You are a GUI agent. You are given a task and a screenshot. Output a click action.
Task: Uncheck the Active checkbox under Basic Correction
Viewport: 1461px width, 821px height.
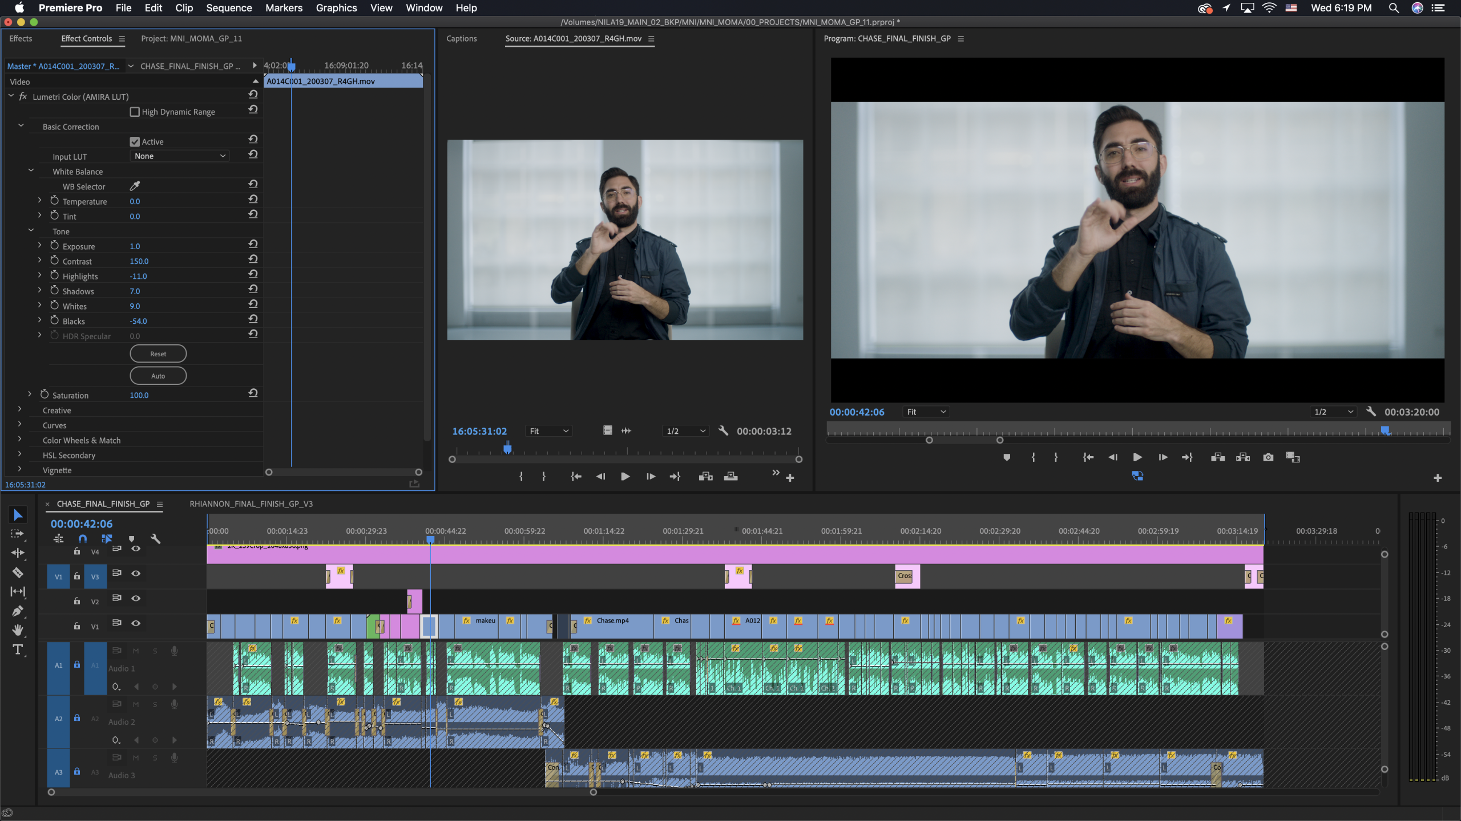point(135,141)
